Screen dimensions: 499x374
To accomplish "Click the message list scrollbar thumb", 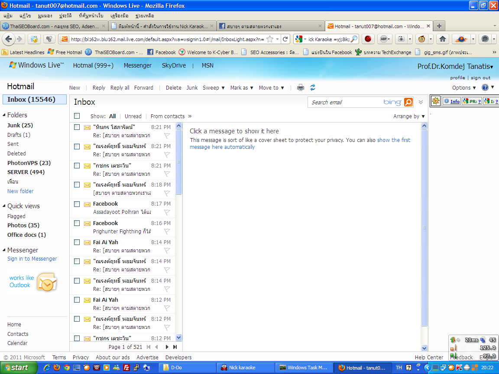I will (x=178, y=162).
